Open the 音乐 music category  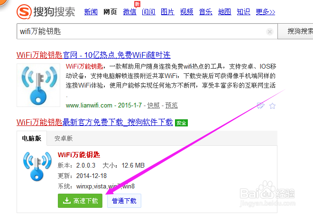tap(205, 12)
